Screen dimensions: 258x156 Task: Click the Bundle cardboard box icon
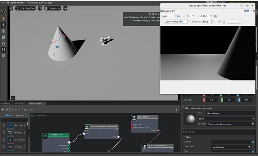pyautogui.click(x=10, y=132)
